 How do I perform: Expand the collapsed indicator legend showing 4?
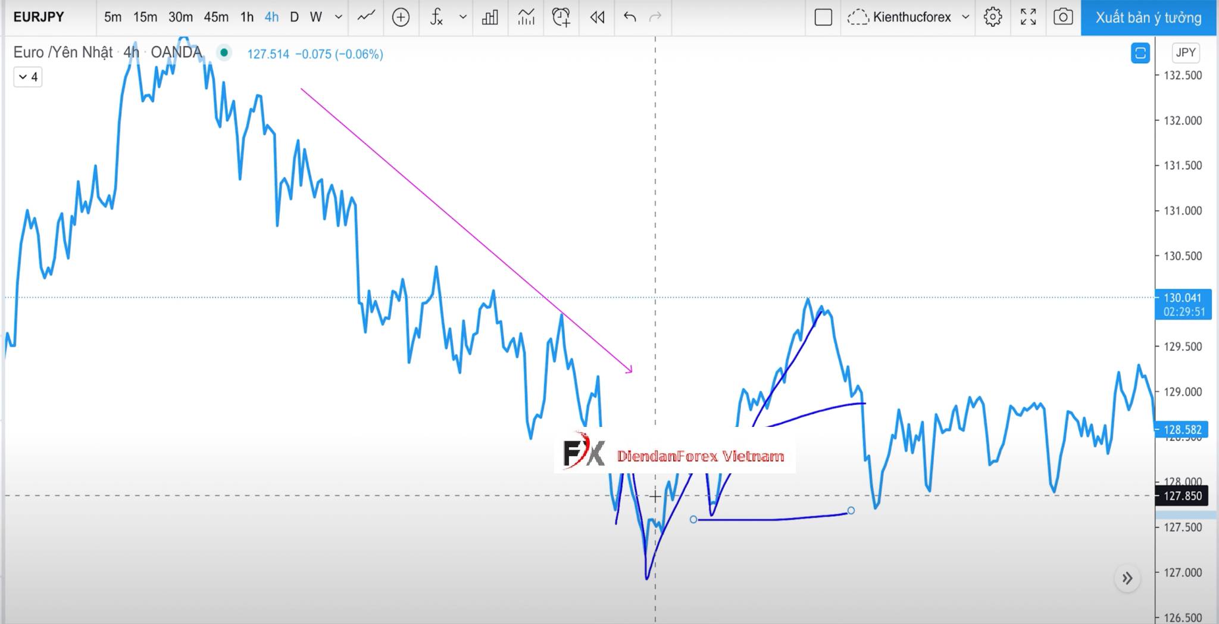(28, 77)
